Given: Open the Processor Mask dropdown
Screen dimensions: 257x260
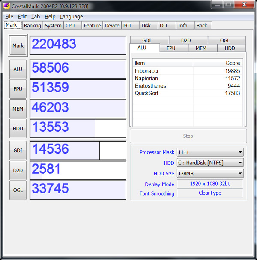Looking at the screenshot, I should click(210, 152).
